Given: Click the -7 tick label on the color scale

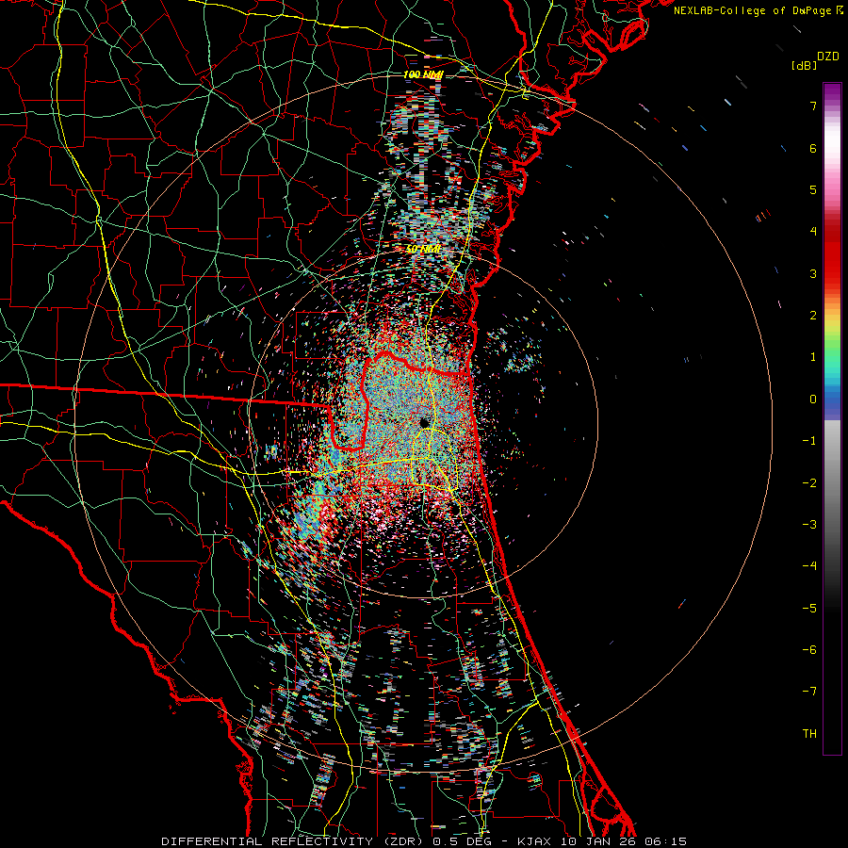Looking at the screenshot, I should pos(809,692).
